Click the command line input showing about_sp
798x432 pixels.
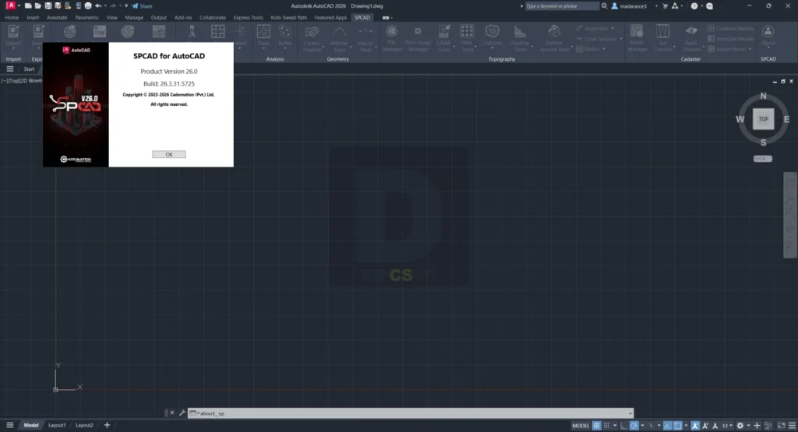[411, 413]
